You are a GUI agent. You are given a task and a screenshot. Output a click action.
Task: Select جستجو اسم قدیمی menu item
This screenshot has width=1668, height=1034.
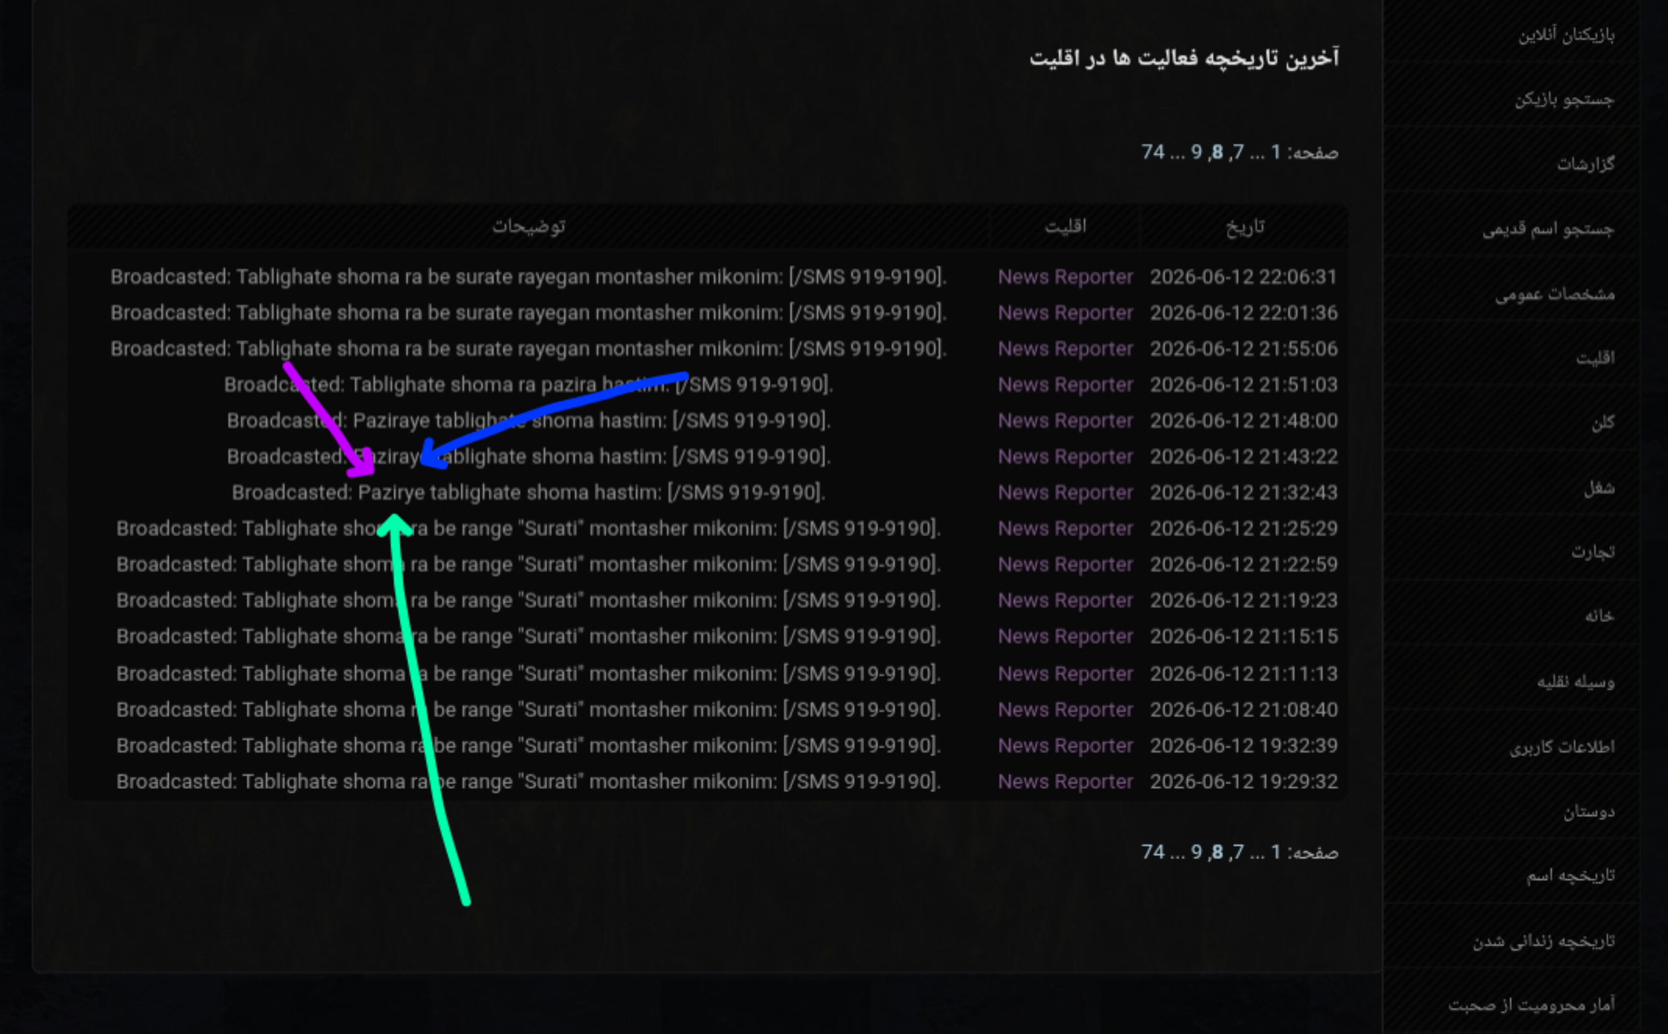coord(1547,228)
